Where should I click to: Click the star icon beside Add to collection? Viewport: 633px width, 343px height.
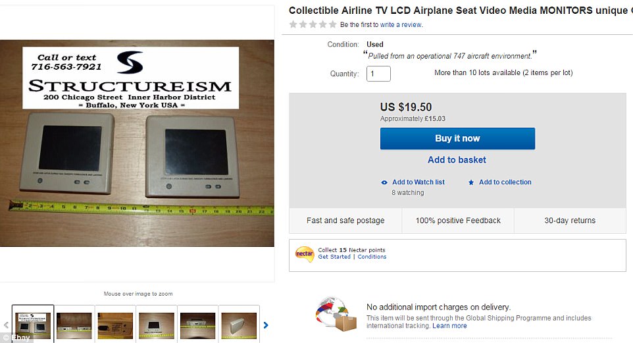coord(471,182)
